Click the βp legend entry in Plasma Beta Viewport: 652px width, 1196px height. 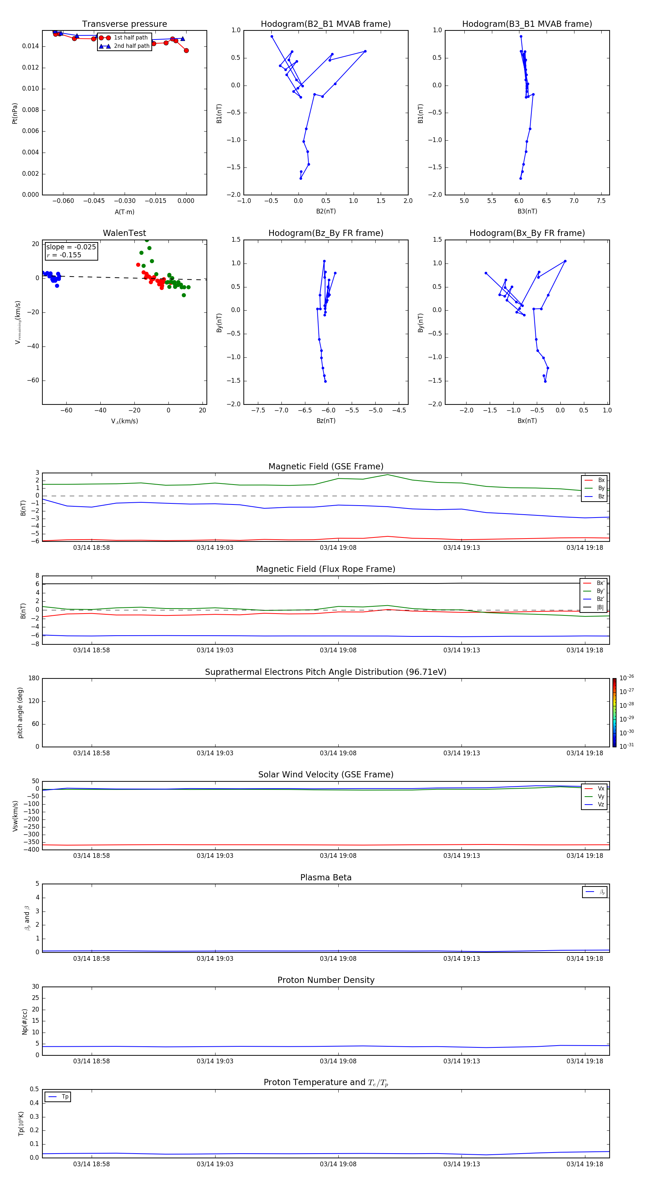click(595, 892)
